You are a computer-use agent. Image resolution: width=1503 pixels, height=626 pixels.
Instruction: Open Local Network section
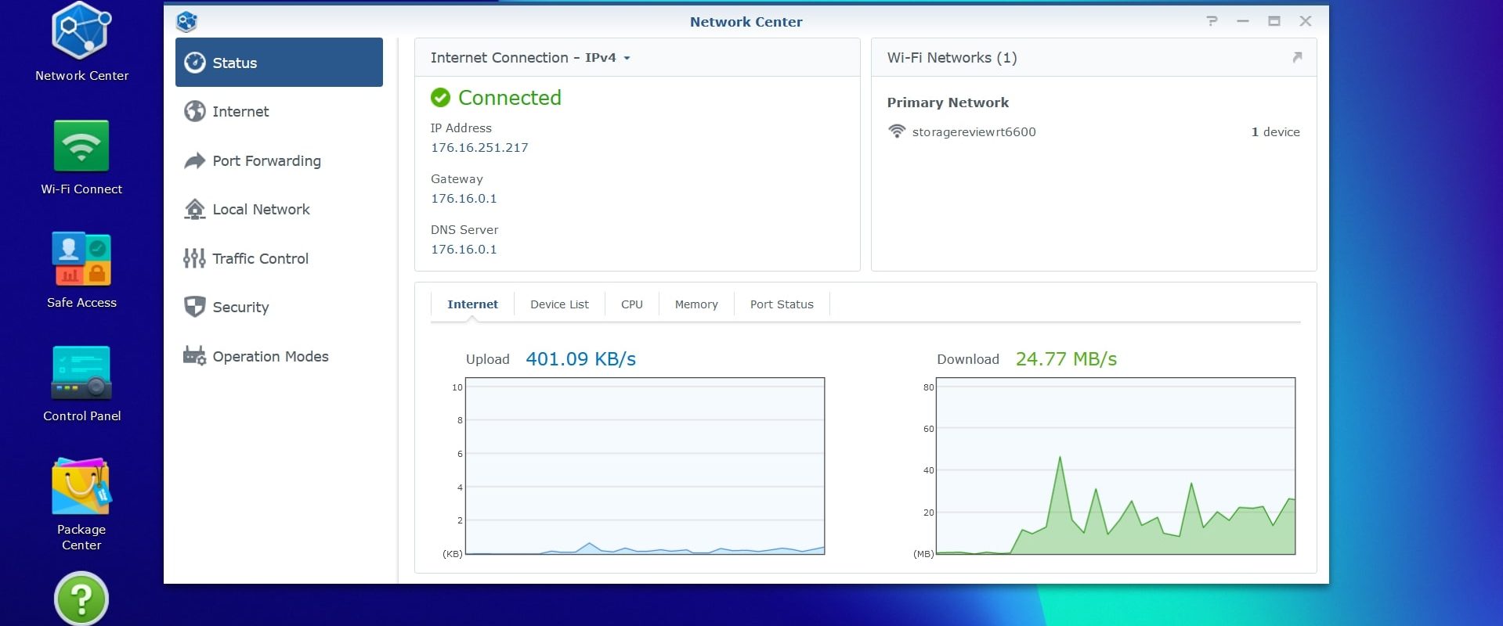pos(279,209)
